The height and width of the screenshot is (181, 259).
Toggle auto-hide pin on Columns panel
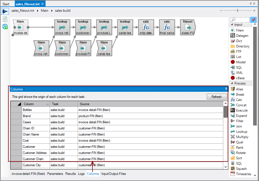click(226, 89)
